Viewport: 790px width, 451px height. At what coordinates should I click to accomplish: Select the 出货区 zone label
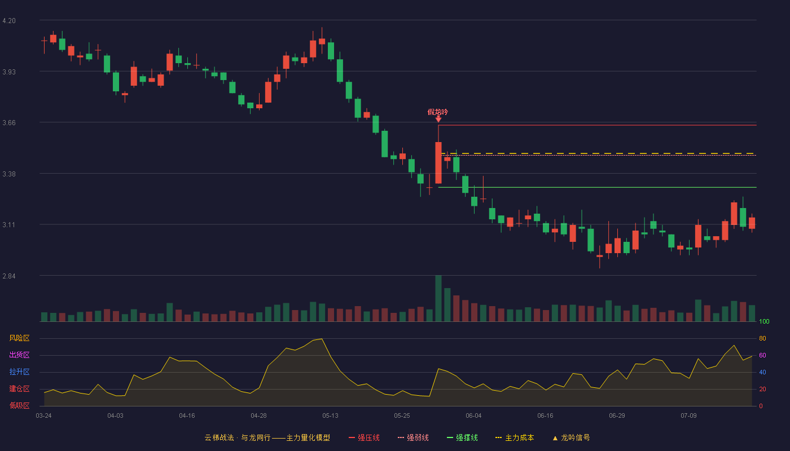coord(20,355)
